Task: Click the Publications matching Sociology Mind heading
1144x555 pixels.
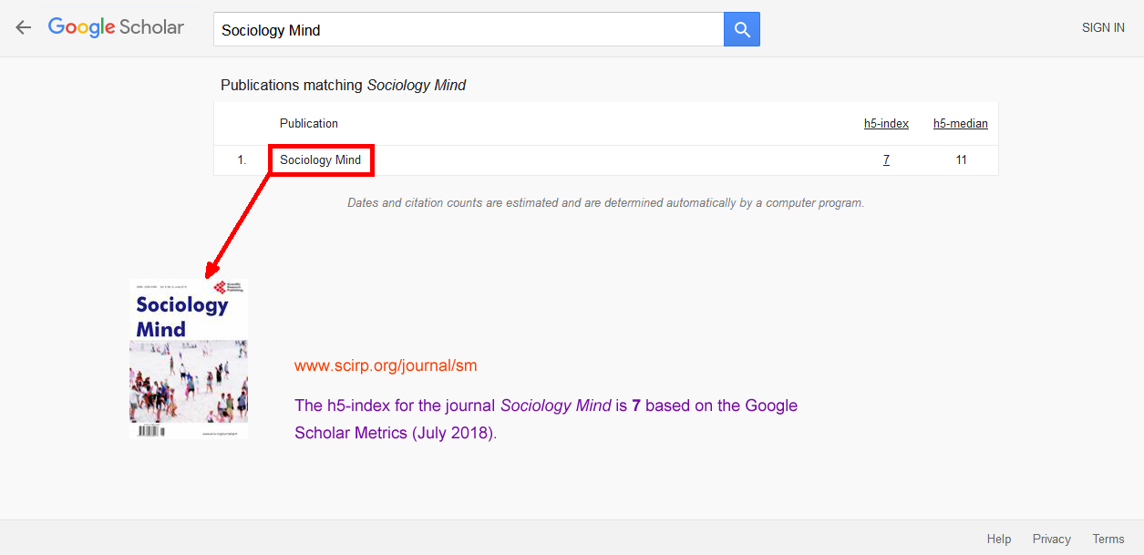Action: [x=343, y=86]
